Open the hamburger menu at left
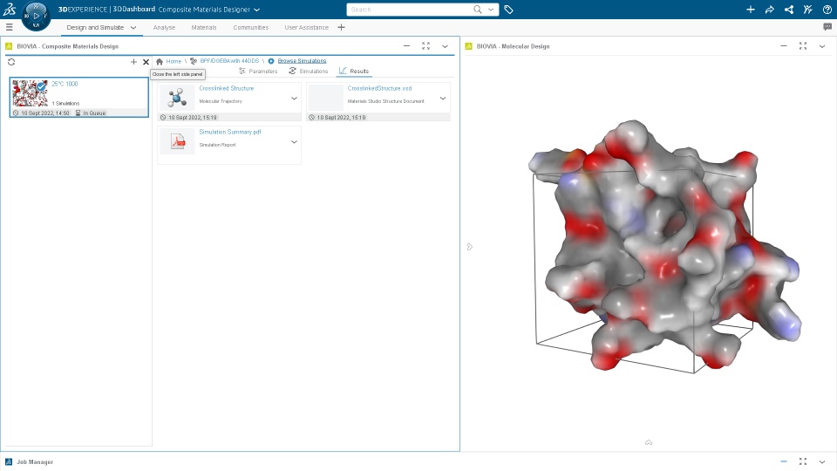The height and width of the screenshot is (471, 837). pyautogui.click(x=9, y=27)
